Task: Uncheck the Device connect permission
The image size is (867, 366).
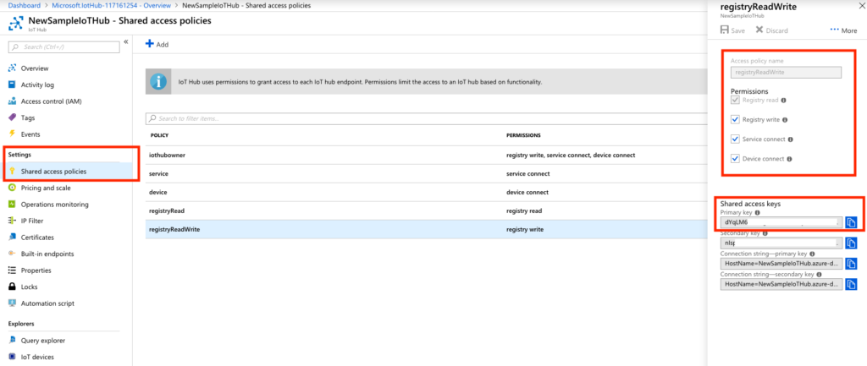Action: coord(735,159)
